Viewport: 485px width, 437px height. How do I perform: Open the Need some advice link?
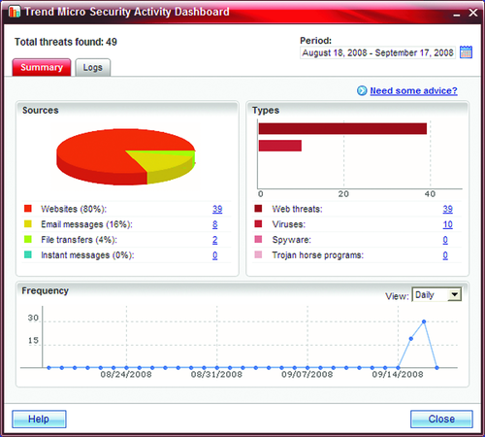[x=413, y=90]
